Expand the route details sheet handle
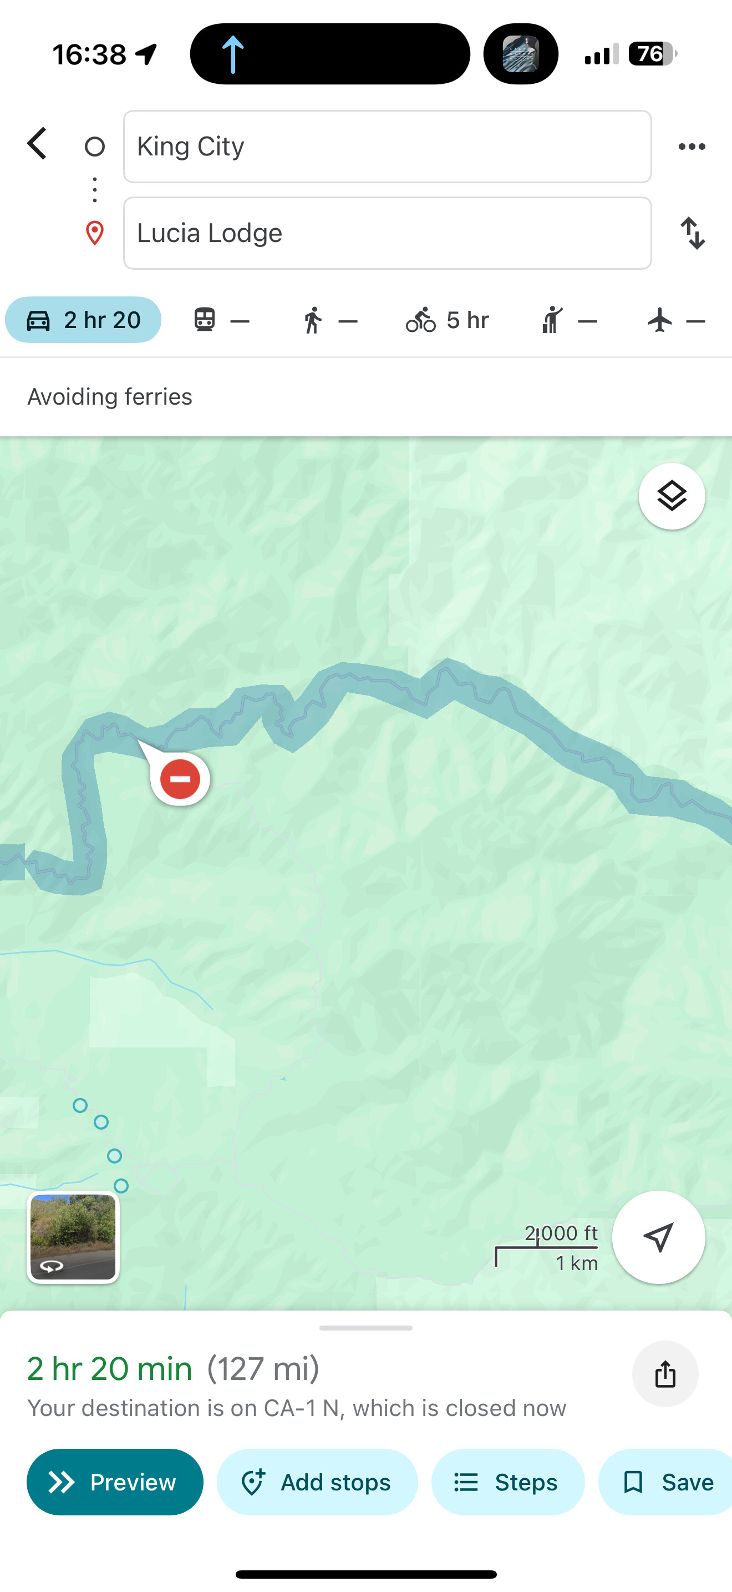Viewport: 732px width, 1592px height. coord(366,1328)
